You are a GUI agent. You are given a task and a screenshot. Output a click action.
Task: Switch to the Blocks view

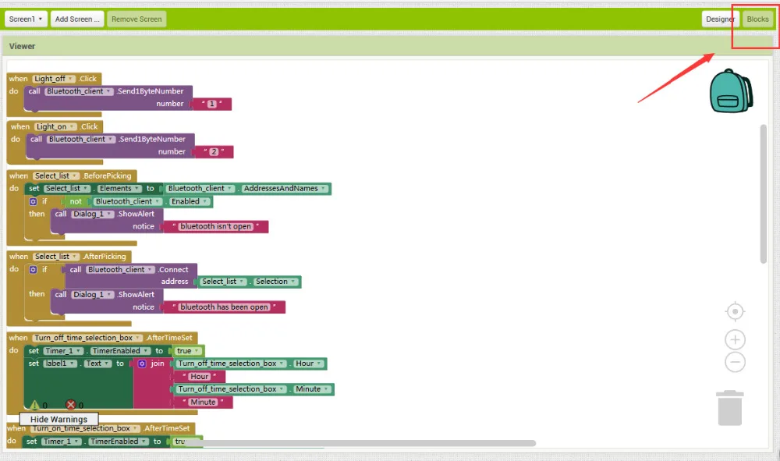[757, 19]
